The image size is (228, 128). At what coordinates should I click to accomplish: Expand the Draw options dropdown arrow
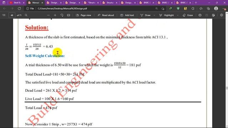154,15
